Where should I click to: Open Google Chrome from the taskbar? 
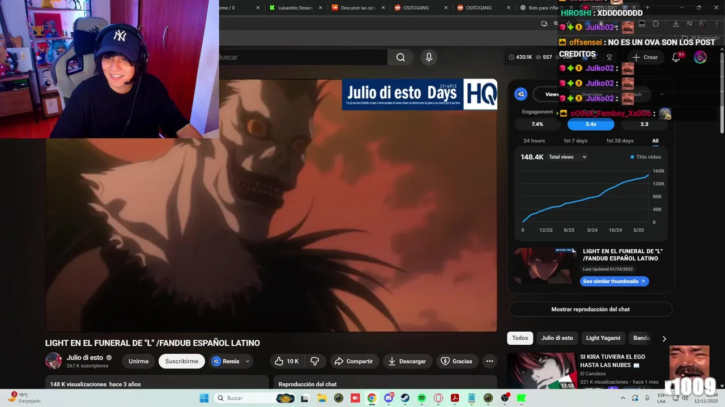click(372, 398)
